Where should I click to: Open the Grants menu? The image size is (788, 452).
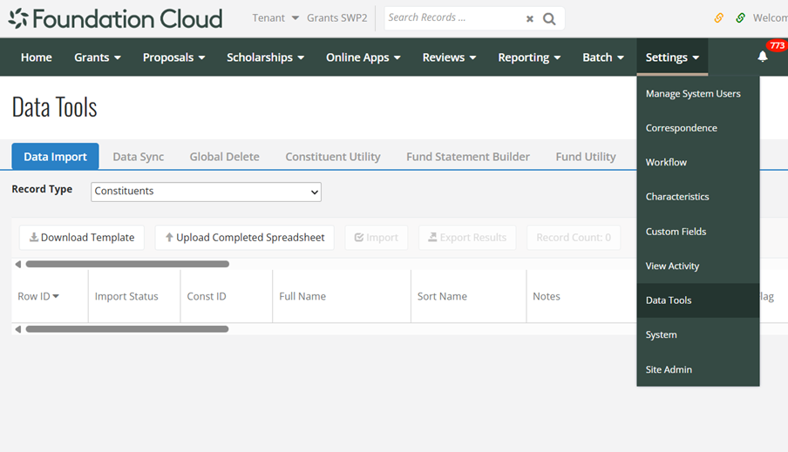tap(98, 57)
